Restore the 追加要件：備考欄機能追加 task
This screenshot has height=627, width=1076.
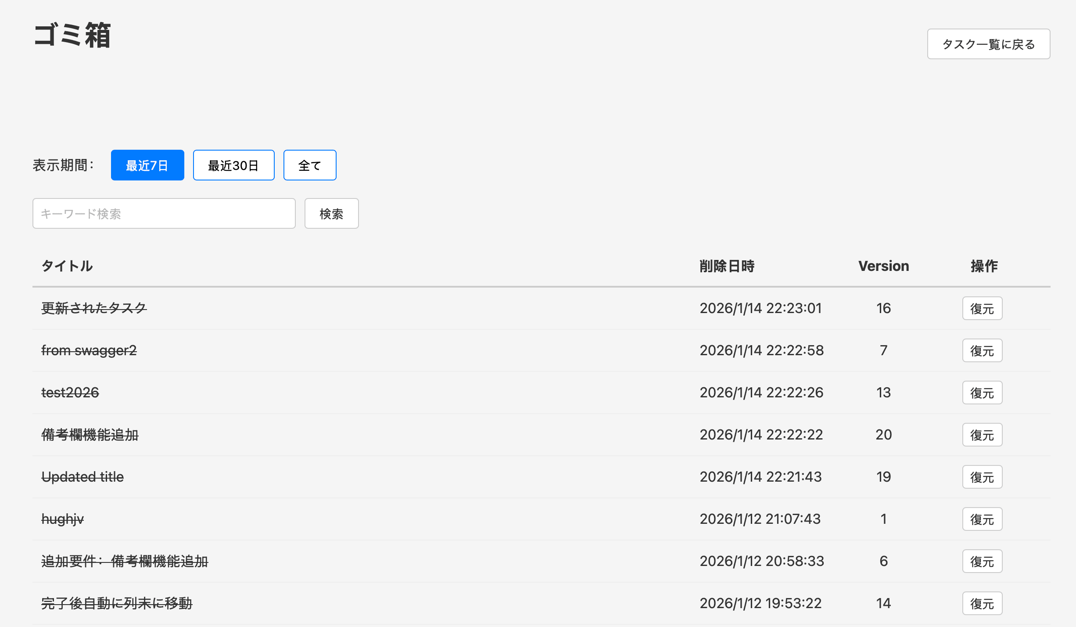click(982, 562)
